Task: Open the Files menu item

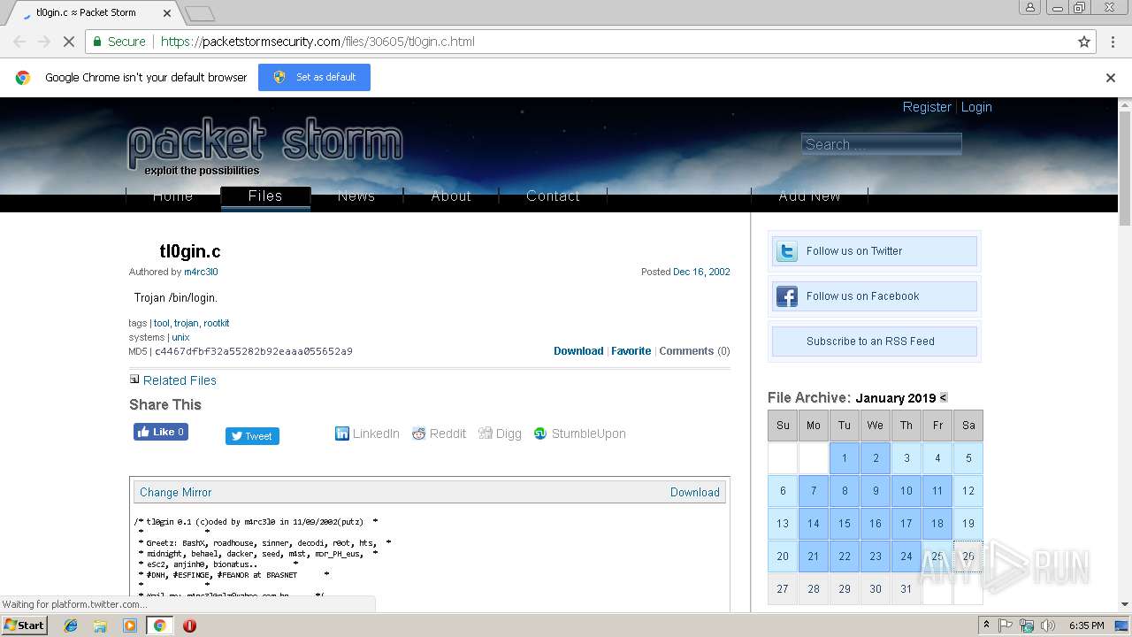Action: 265,196
